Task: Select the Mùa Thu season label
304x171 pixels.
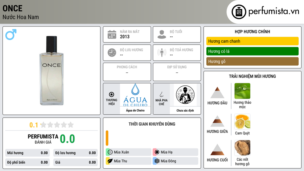Action: click(121, 161)
